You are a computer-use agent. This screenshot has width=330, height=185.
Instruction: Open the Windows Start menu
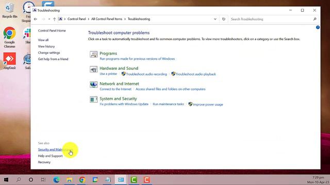point(6,180)
